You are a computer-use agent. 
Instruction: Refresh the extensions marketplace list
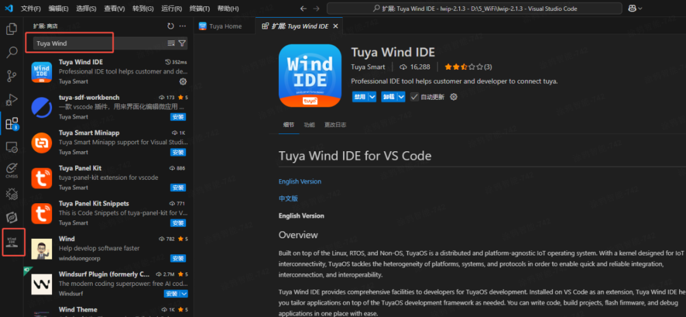(x=171, y=26)
